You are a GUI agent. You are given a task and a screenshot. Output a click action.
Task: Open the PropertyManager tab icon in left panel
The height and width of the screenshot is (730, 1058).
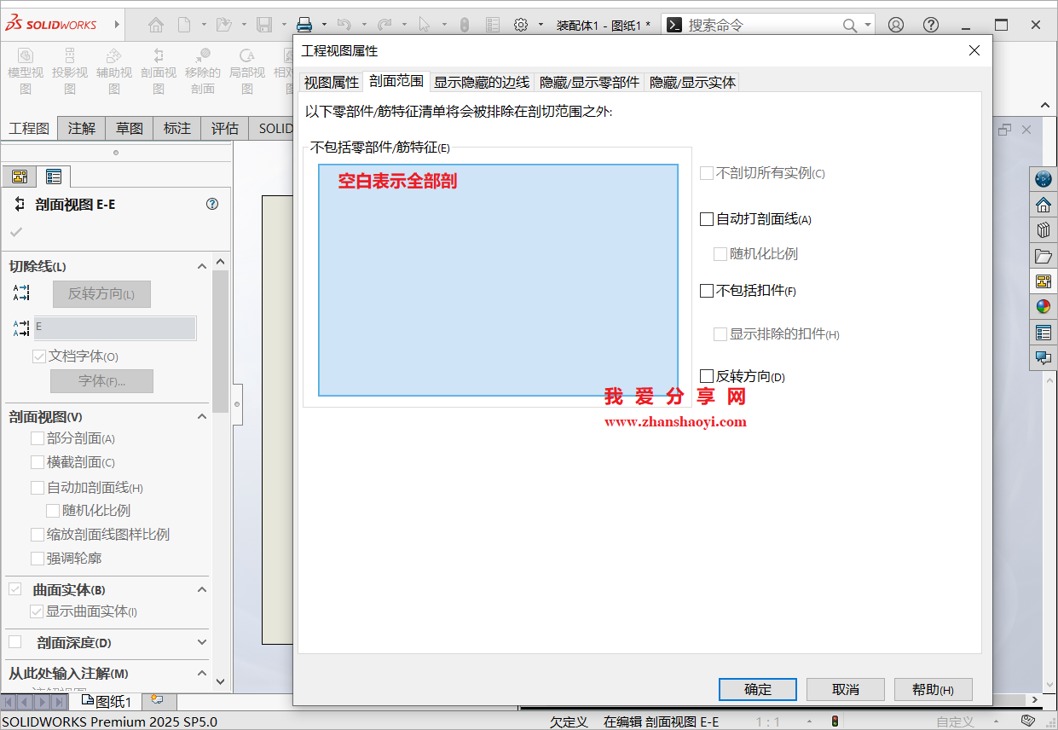(x=54, y=177)
